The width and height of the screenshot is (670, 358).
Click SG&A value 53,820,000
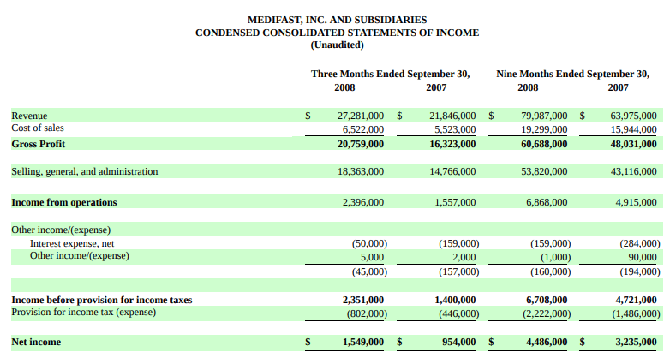coord(544,171)
